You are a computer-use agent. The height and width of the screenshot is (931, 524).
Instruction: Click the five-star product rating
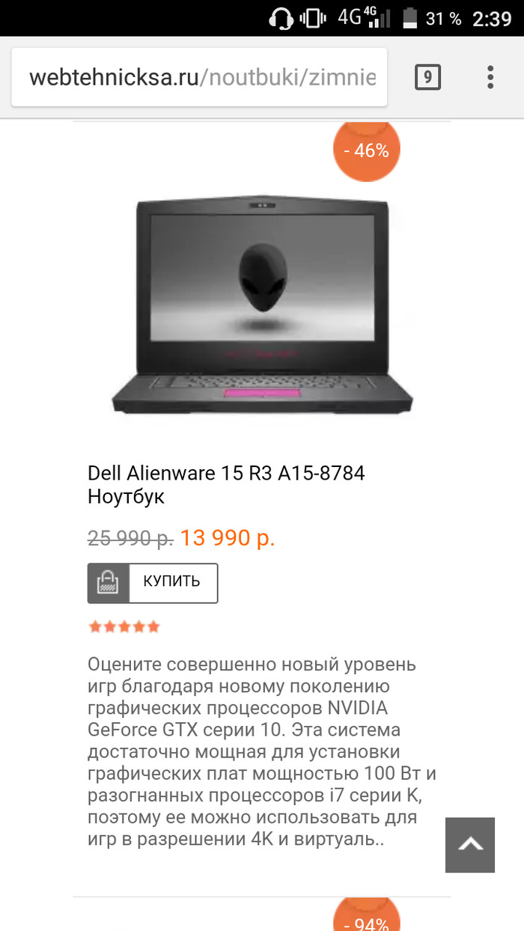coord(124,627)
